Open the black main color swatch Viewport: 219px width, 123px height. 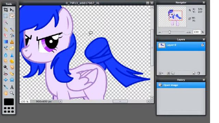[x=9, y=102]
